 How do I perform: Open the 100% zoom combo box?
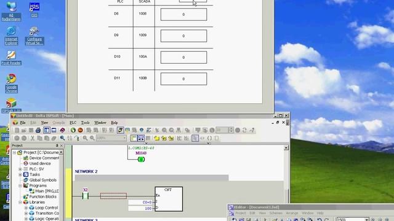click(x=111, y=138)
